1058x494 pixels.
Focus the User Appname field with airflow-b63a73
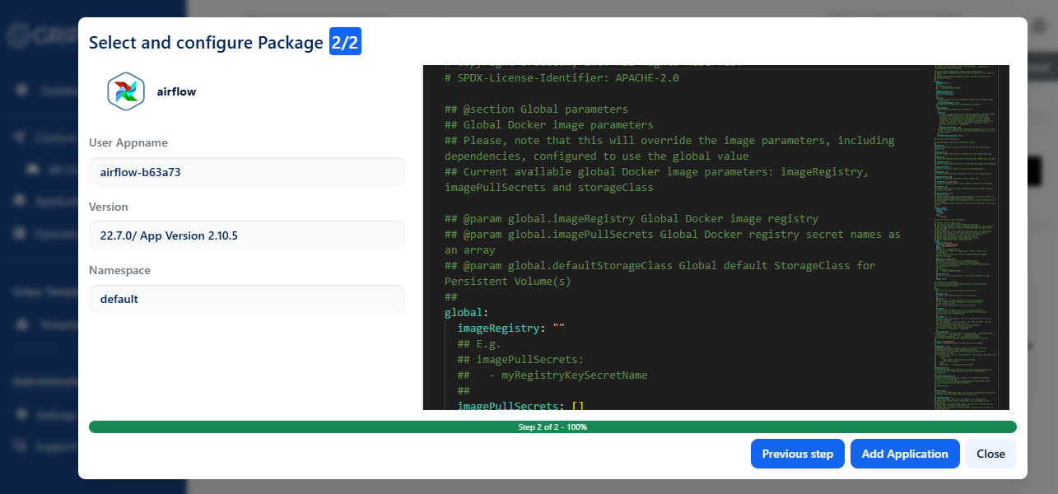click(x=247, y=172)
